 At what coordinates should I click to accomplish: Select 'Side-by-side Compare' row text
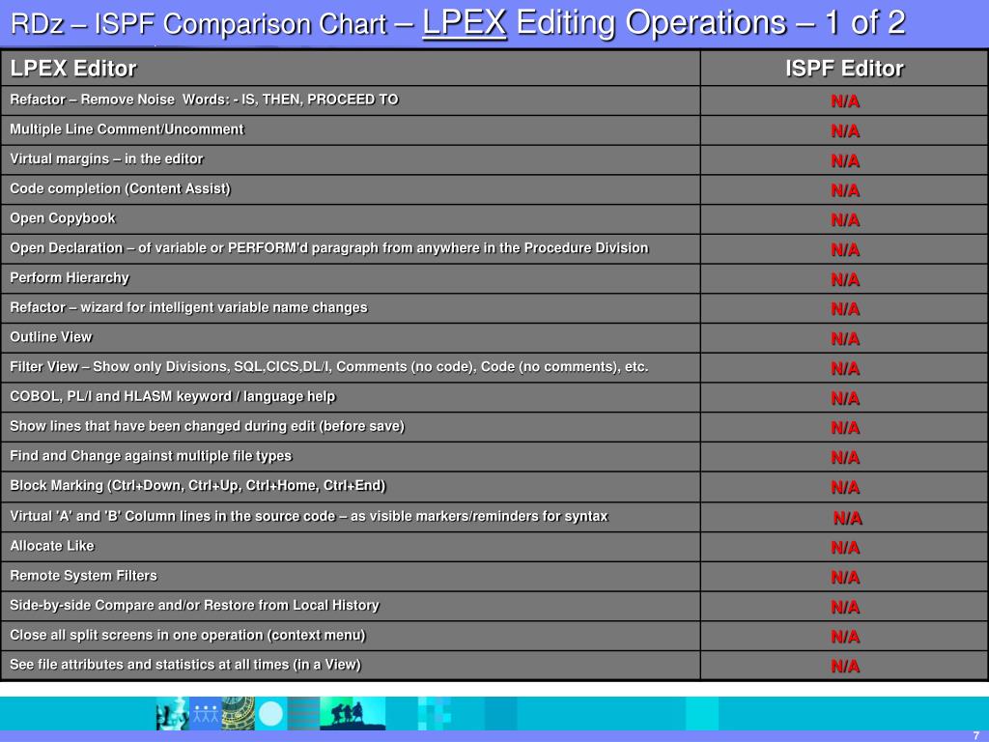194,605
